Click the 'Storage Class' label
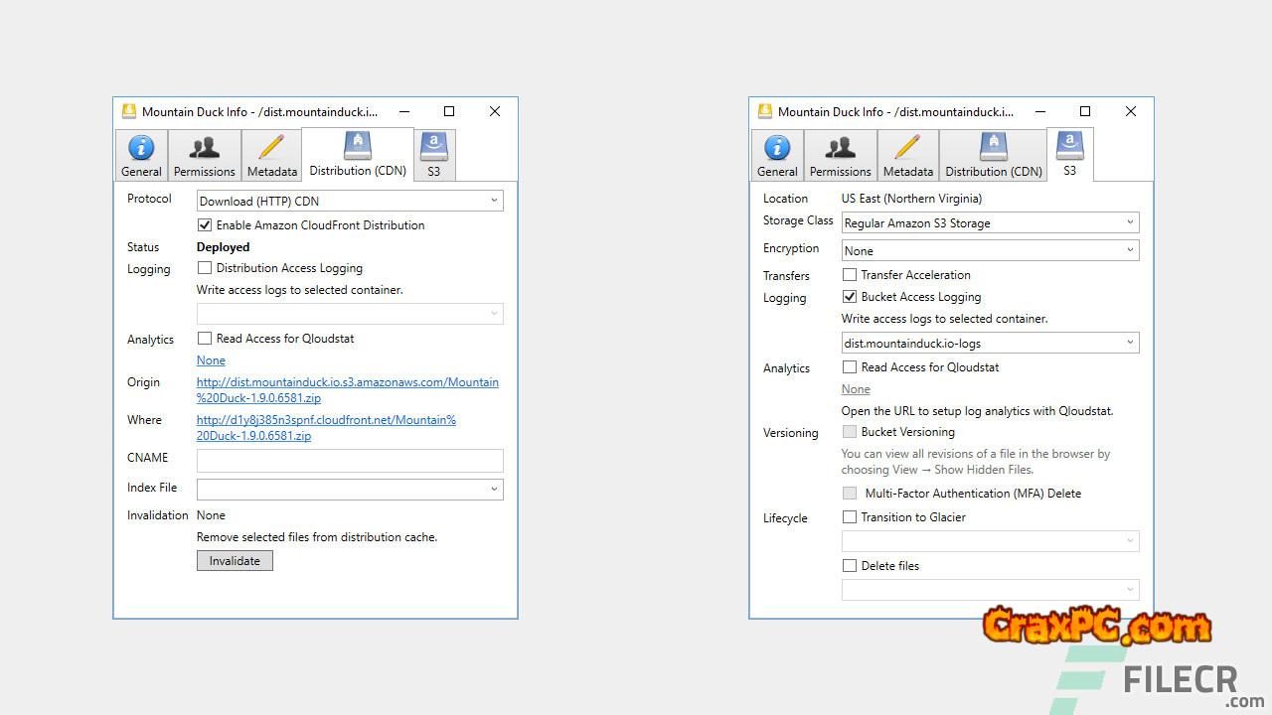The height and width of the screenshot is (715, 1272). click(x=798, y=220)
